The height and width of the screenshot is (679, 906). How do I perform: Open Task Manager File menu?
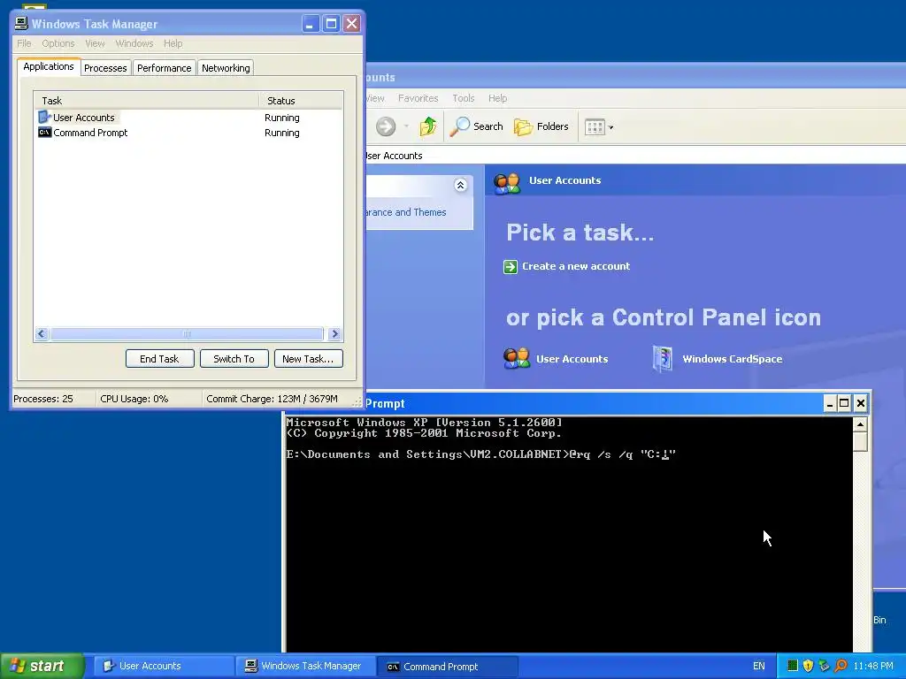click(24, 43)
